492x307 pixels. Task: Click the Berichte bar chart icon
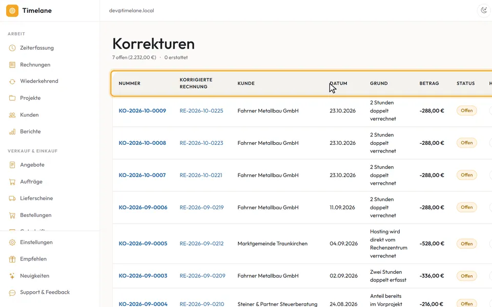[12, 131]
